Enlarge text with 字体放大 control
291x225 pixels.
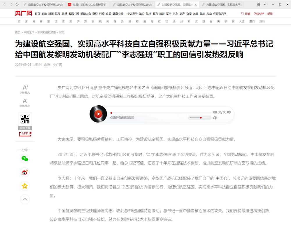point(25,89)
